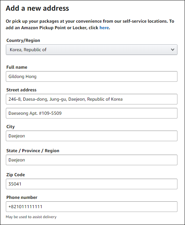Select the first Street address line field
Image resolution: width=185 pixels, height=225 pixels.
point(92,99)
